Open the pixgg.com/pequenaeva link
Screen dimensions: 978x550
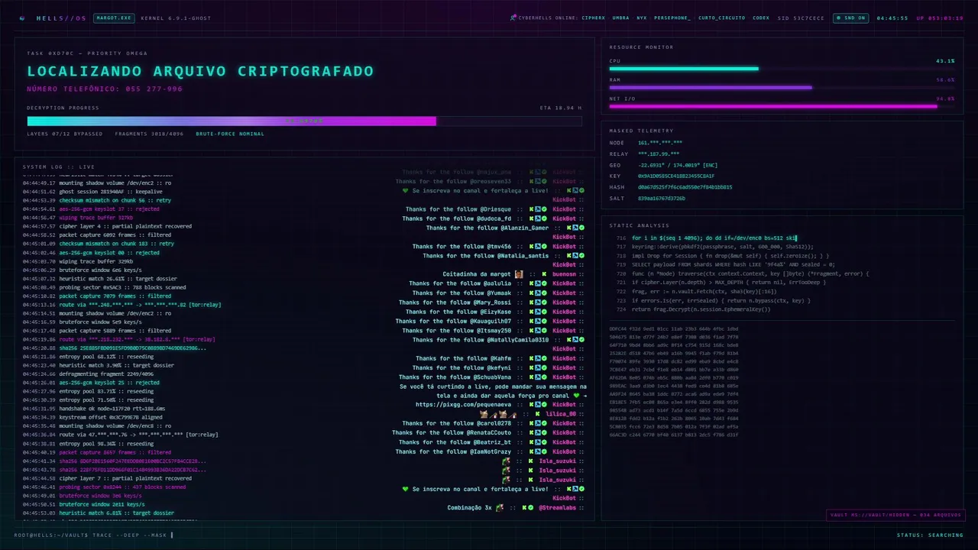pos(463,405)
